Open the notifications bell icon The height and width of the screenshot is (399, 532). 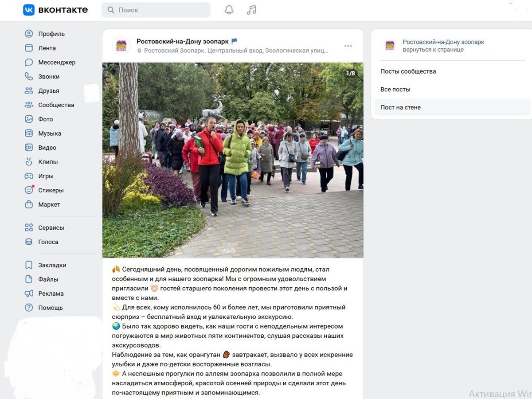(x=229, y=10)
